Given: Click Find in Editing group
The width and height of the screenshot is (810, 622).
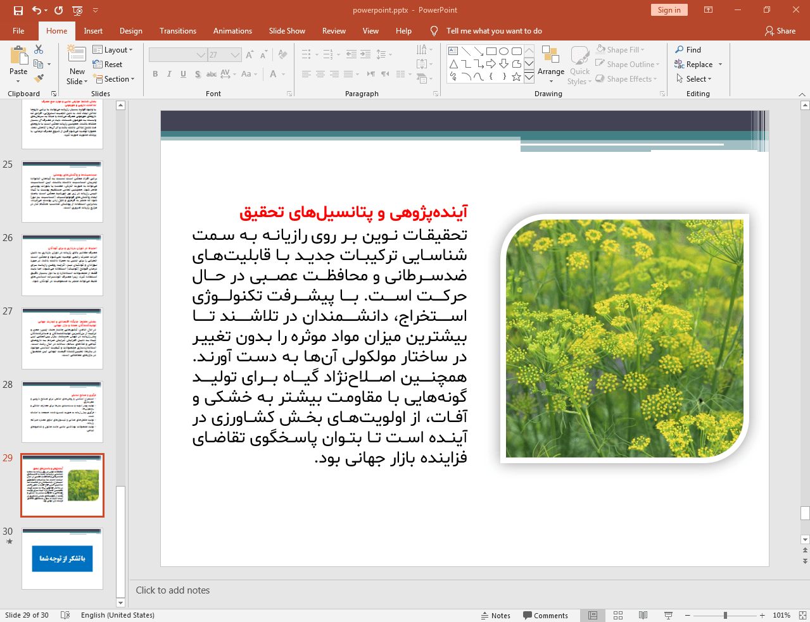Looking at the screenshot, I should click(x=688, y=50).
